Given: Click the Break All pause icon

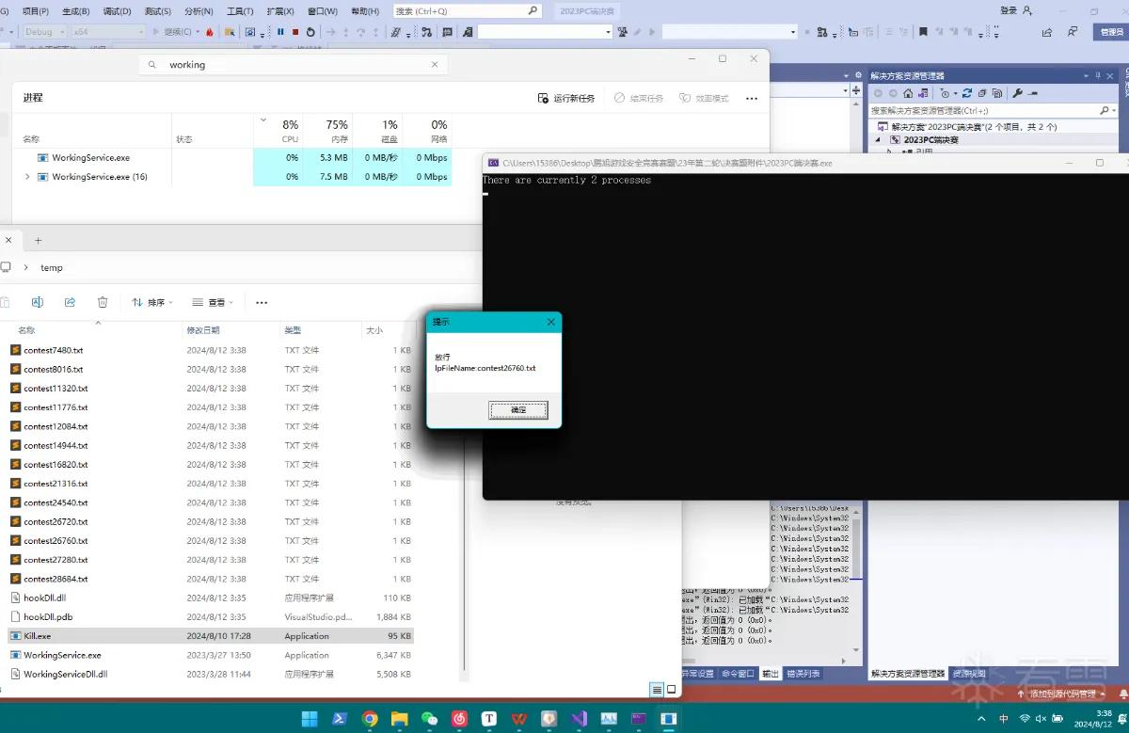Looking at the screenshot, I should click(280, 32).
